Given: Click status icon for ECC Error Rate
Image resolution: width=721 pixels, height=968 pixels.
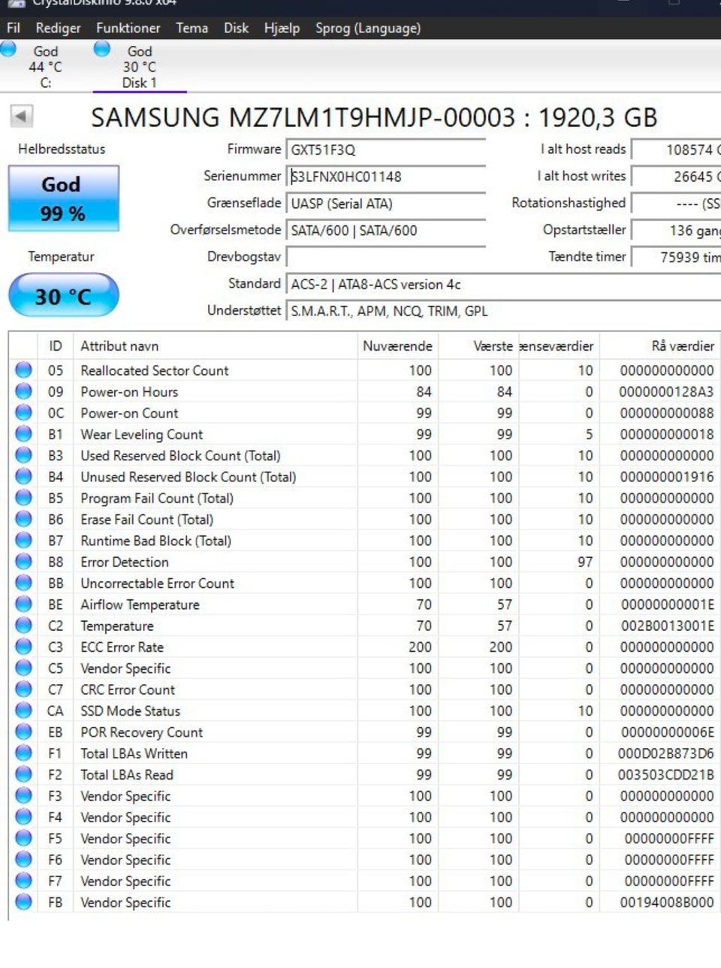Looking at the screenshot, I should pos(24,647).
